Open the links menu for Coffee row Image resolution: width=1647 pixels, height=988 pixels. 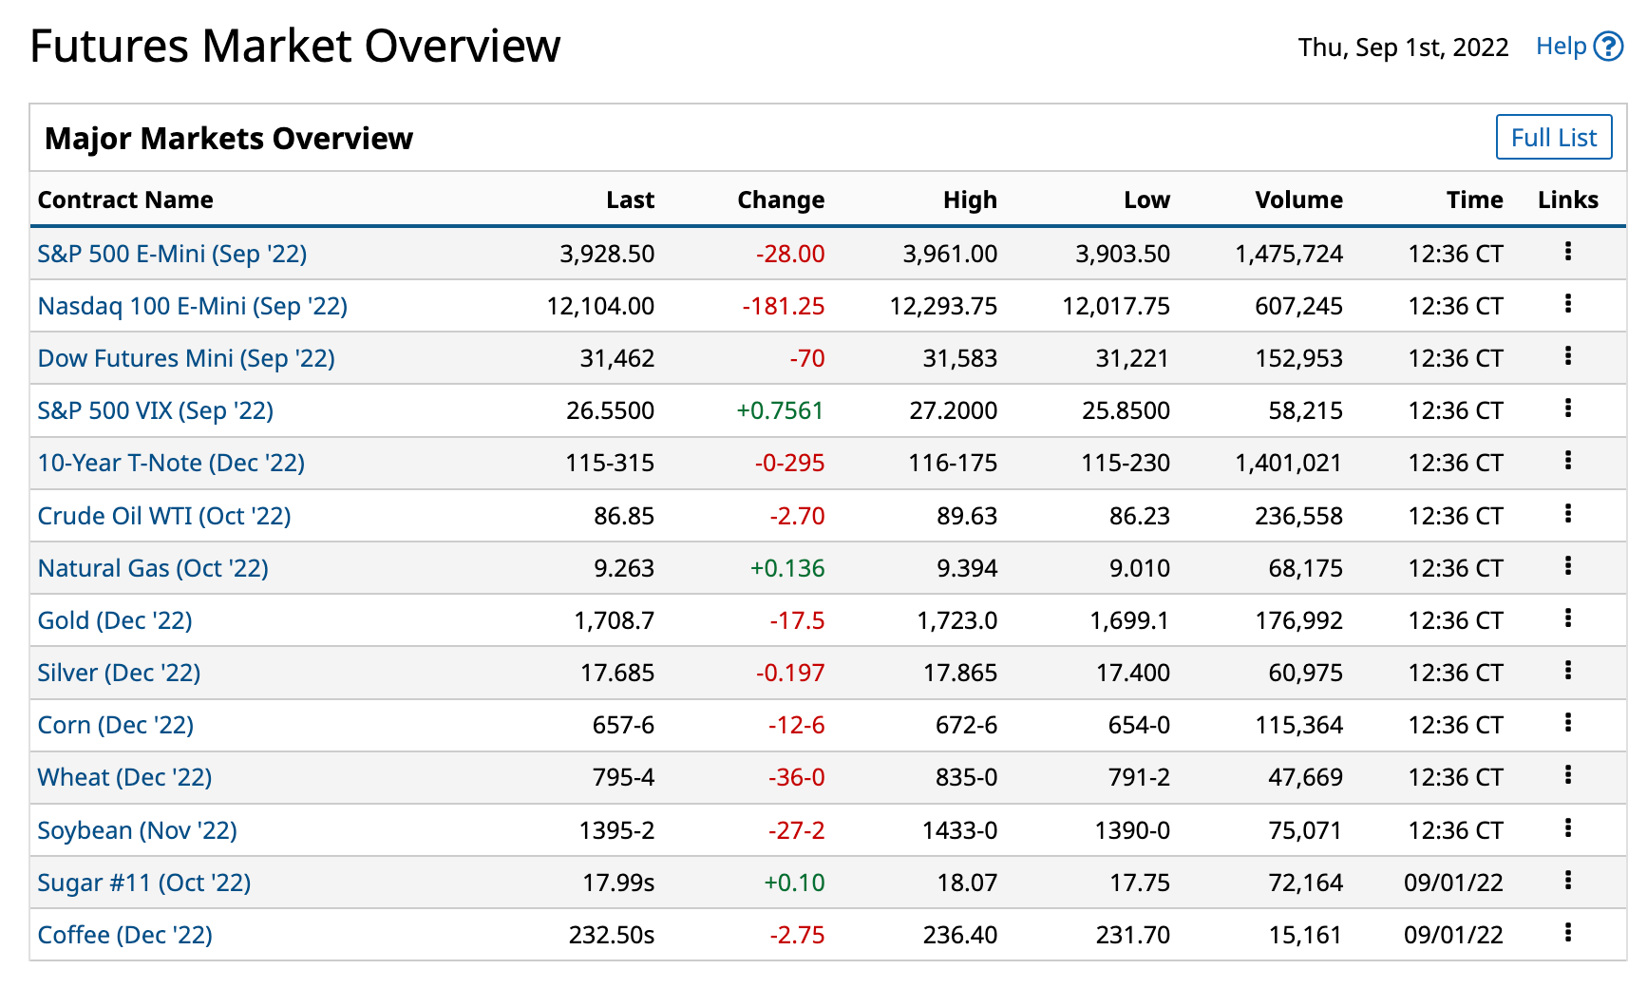tap(1567, 933)
